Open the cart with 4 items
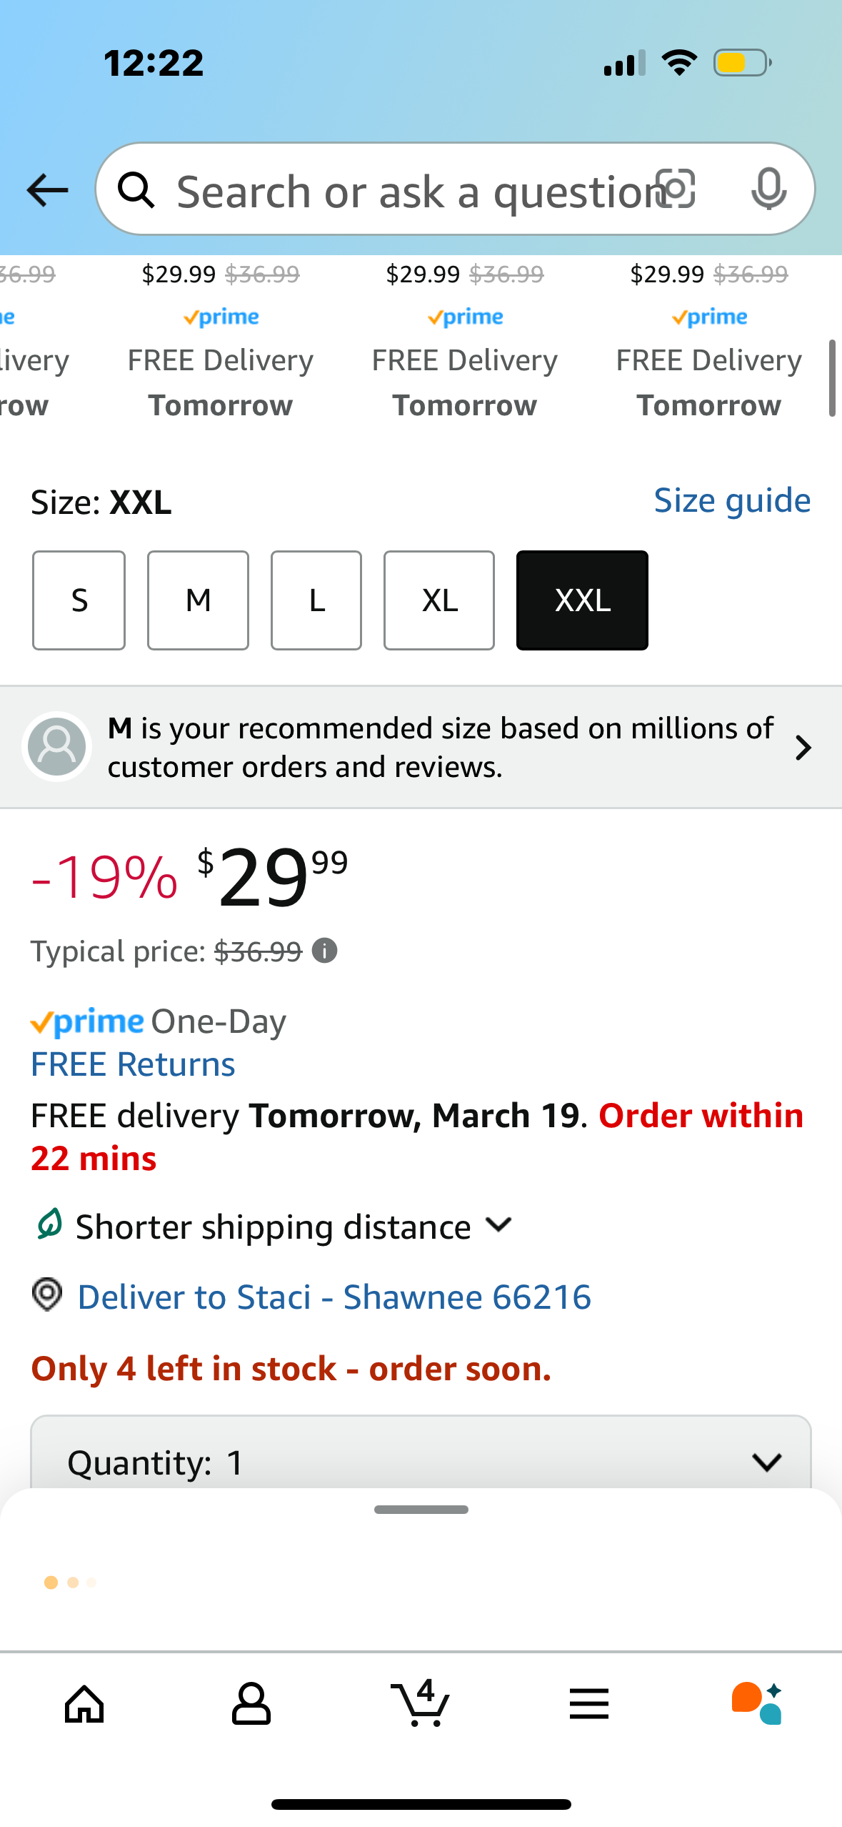 421,1703
